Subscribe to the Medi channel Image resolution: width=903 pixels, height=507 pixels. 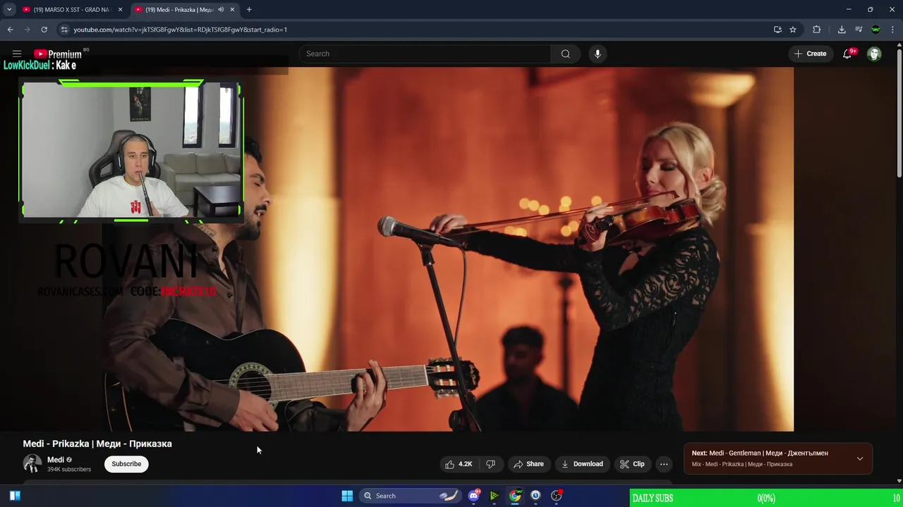126,464
